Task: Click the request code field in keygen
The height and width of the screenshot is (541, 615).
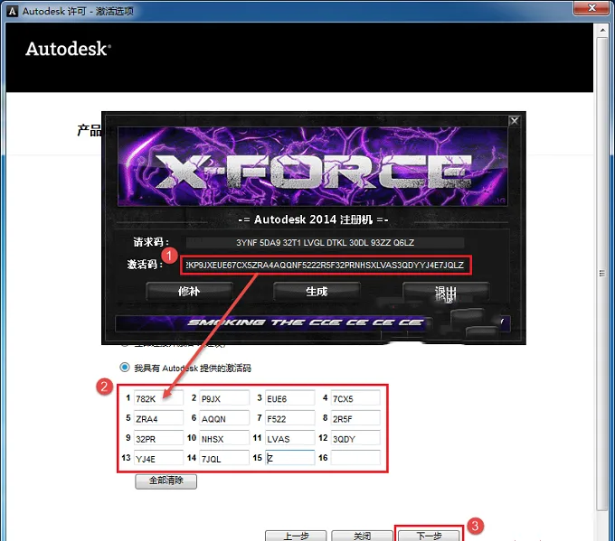Action: pyautogui.click(x=325, y=242)
